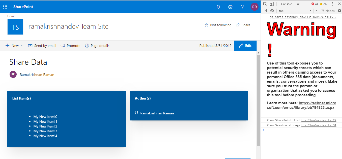The image size is (342, 159).
Task: Click the 'from SharePoint list' console message
Action: (x=284, y=120)
